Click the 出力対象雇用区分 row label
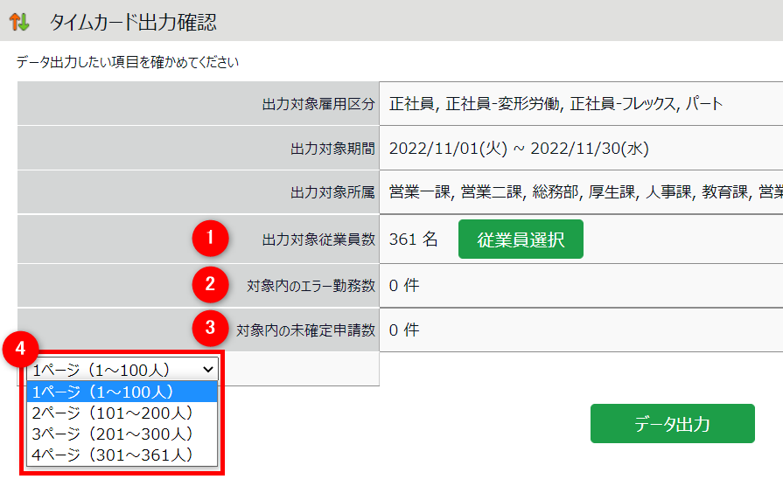 coord(318,104)
